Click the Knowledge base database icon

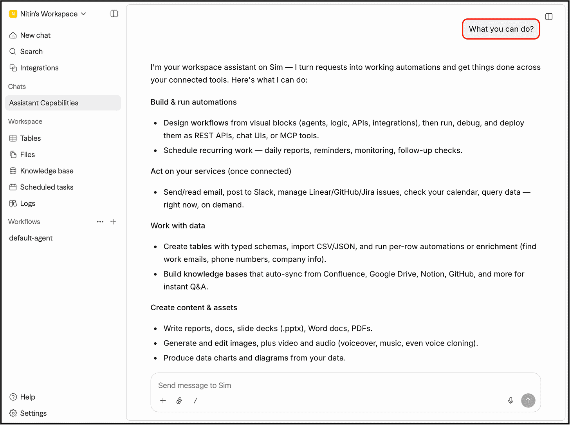coord(13,171)
